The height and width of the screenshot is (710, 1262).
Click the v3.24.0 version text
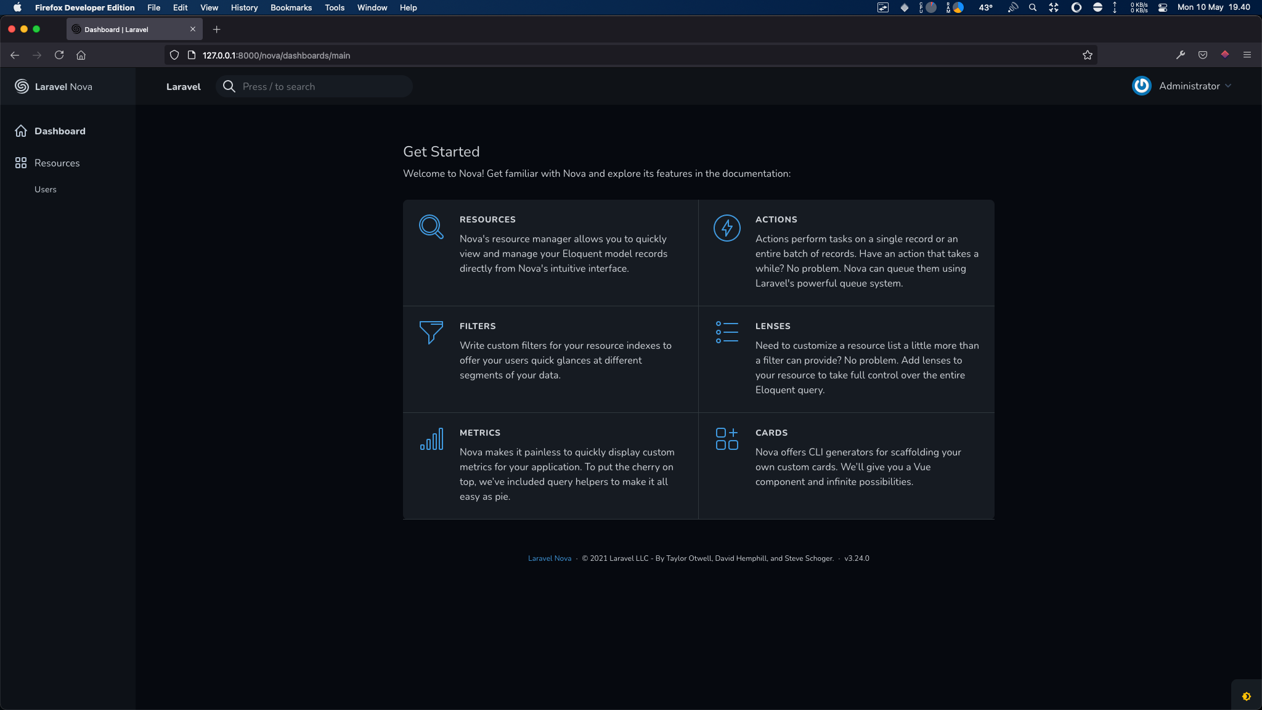[857, 558]
